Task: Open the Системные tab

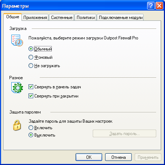Action: [62, 18]
